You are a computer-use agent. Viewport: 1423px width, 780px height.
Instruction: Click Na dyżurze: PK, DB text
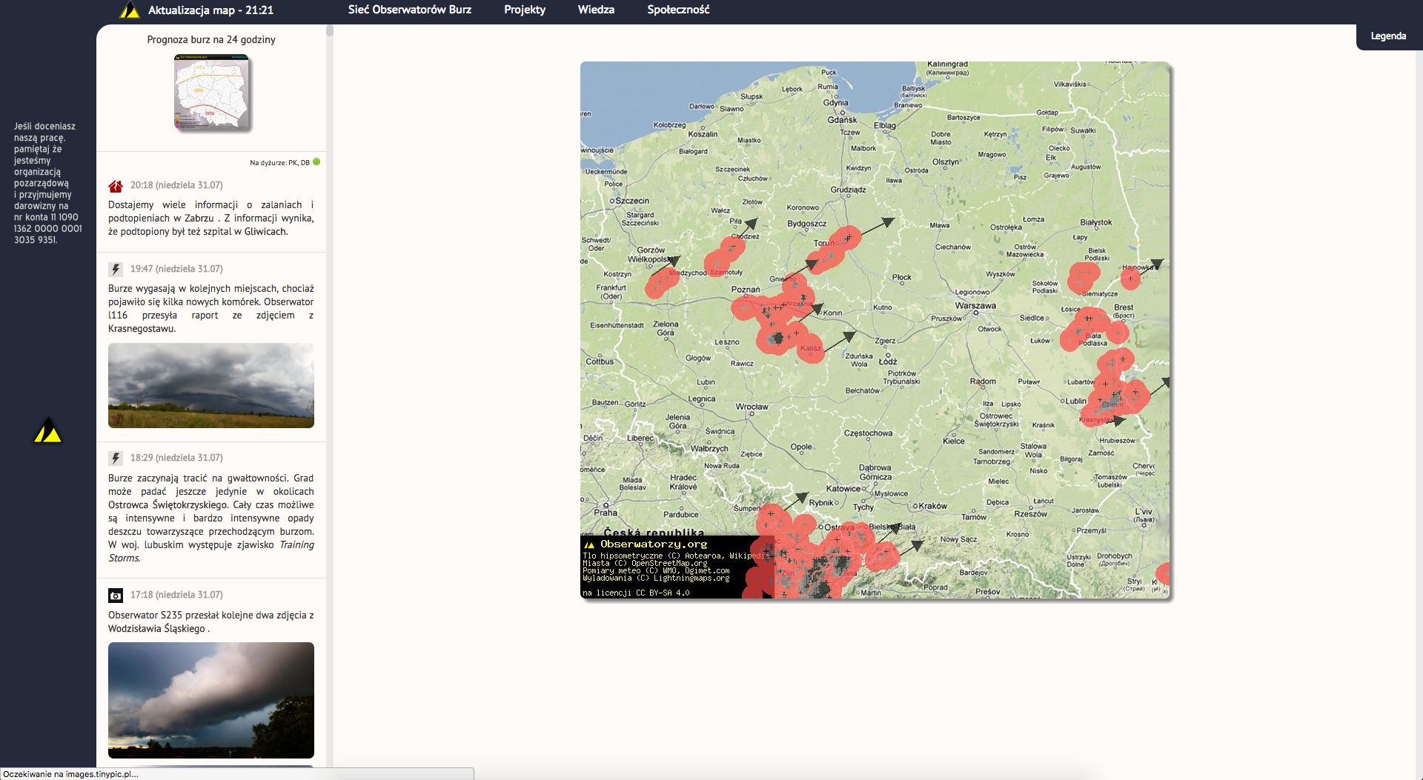click(x=279, y=162)
